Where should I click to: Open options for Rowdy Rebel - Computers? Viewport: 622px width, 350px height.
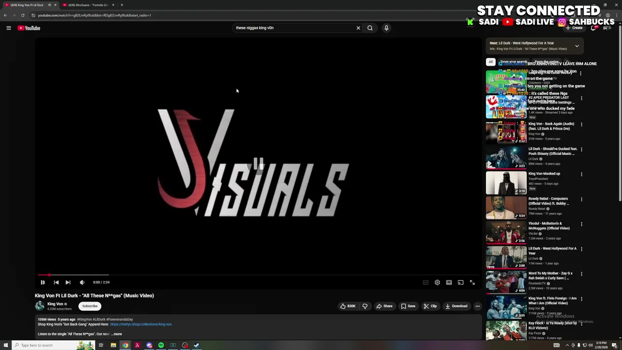pos(581,199)
